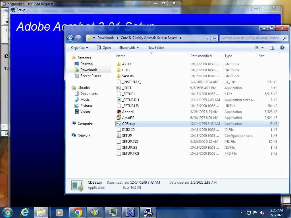
Task: Click the Downloads breadcrumb in address bar
Action: coord(106,38)
